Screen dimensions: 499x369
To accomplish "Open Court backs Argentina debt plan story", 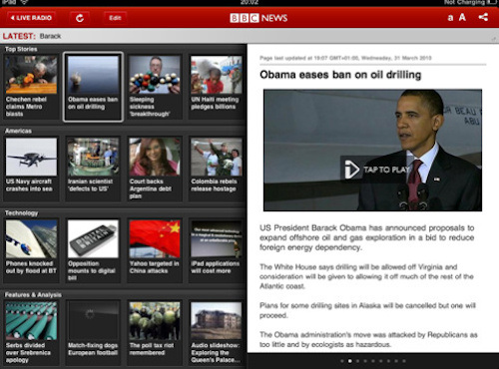I will point(155,169).
